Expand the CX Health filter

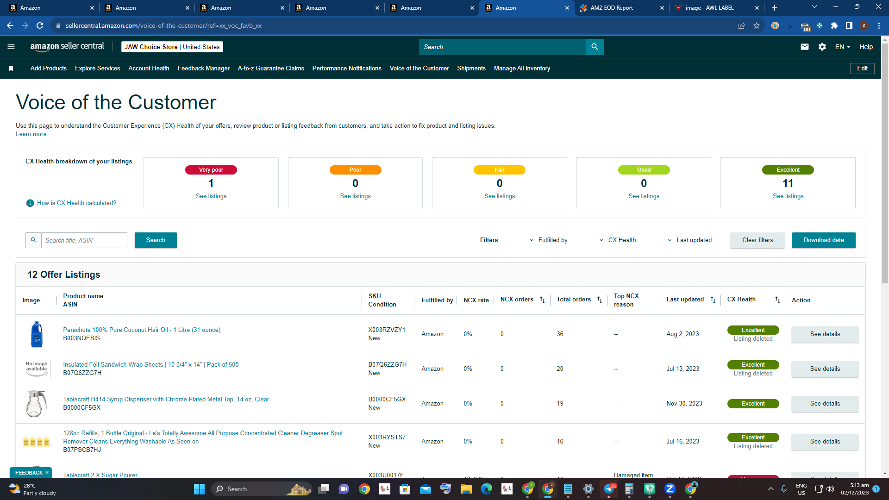coord(618,240)
